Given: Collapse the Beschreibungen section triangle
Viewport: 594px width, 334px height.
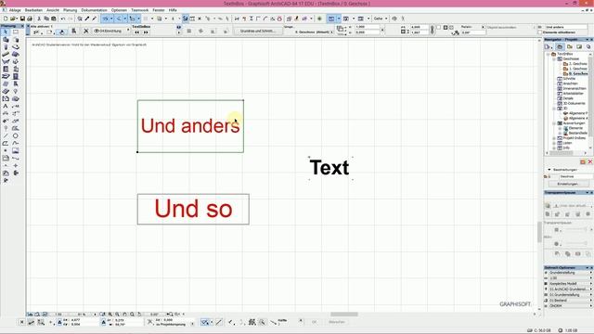Looking at the screenshot, I should pyautogui.click(x=549, y=170).
